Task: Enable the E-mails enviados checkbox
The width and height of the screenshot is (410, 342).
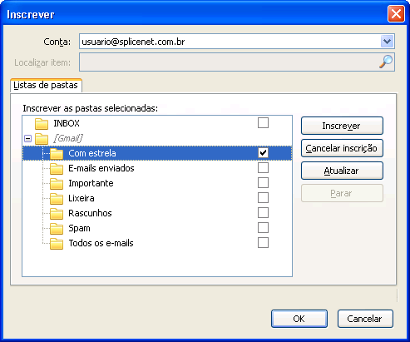Action: click(x=263, y=167)
